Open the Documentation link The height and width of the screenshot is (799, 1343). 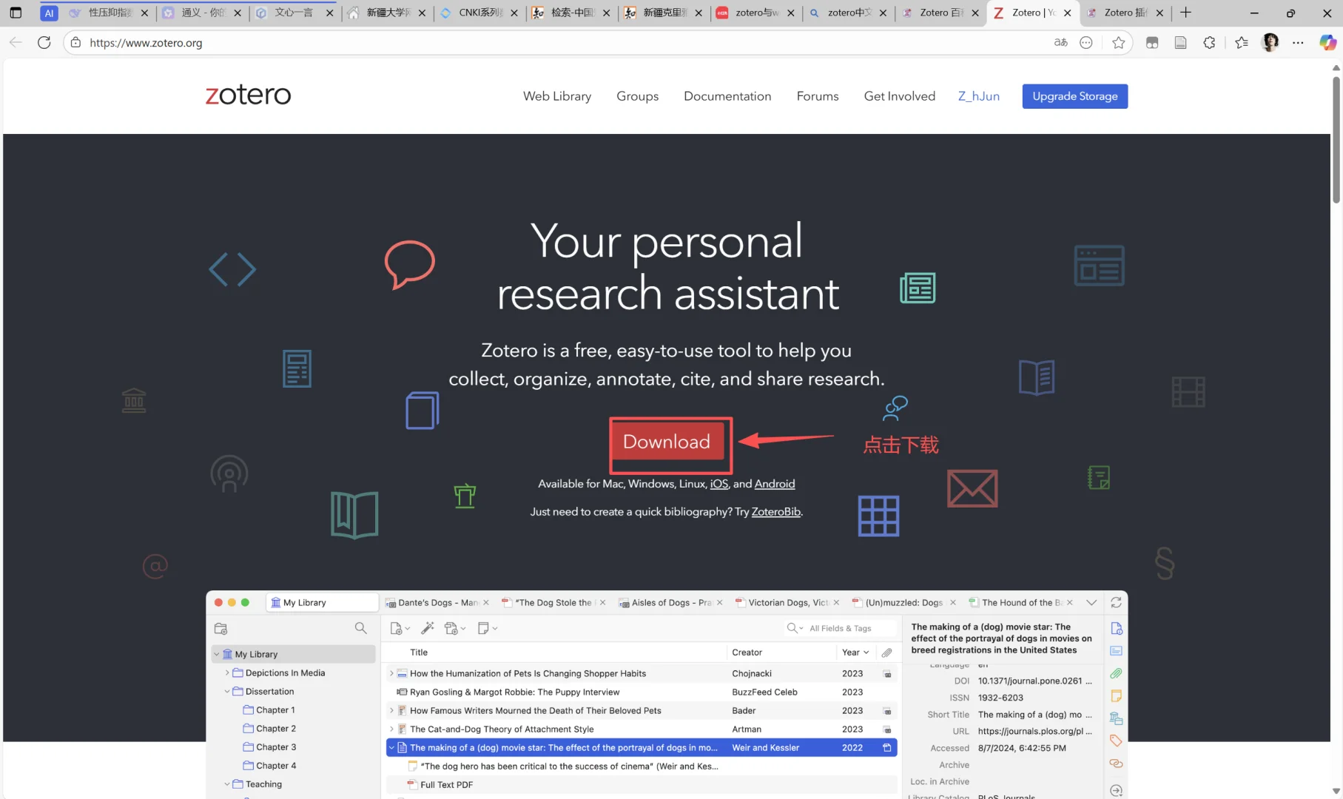pyautogui.click(x=727, y=96)
